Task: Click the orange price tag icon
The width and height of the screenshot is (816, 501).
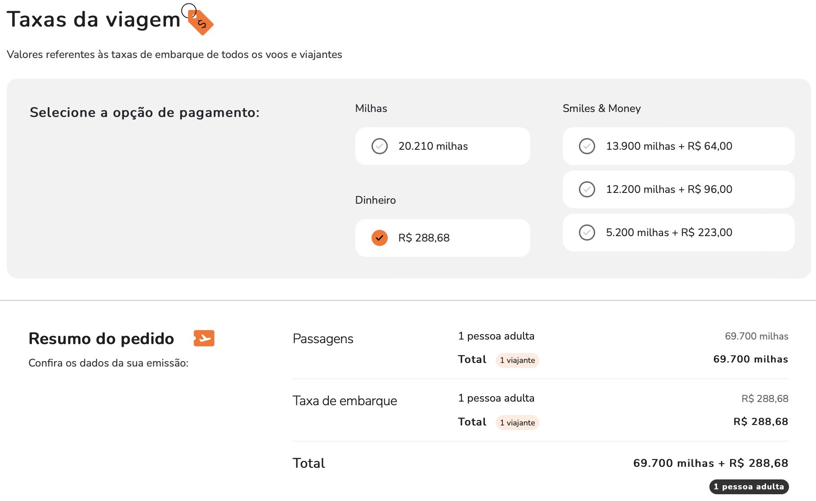Action: [197, 19]
